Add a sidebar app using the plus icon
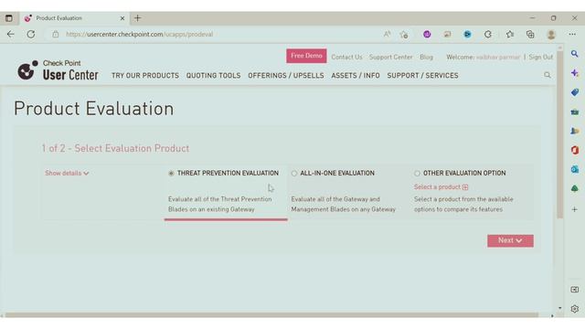This screenshot has height=329, width=585. point(575,209)
